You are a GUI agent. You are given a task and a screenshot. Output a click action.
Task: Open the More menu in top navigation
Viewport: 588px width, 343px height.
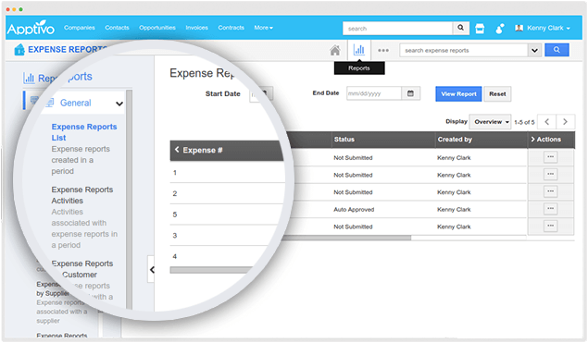[x=263, y=28]
